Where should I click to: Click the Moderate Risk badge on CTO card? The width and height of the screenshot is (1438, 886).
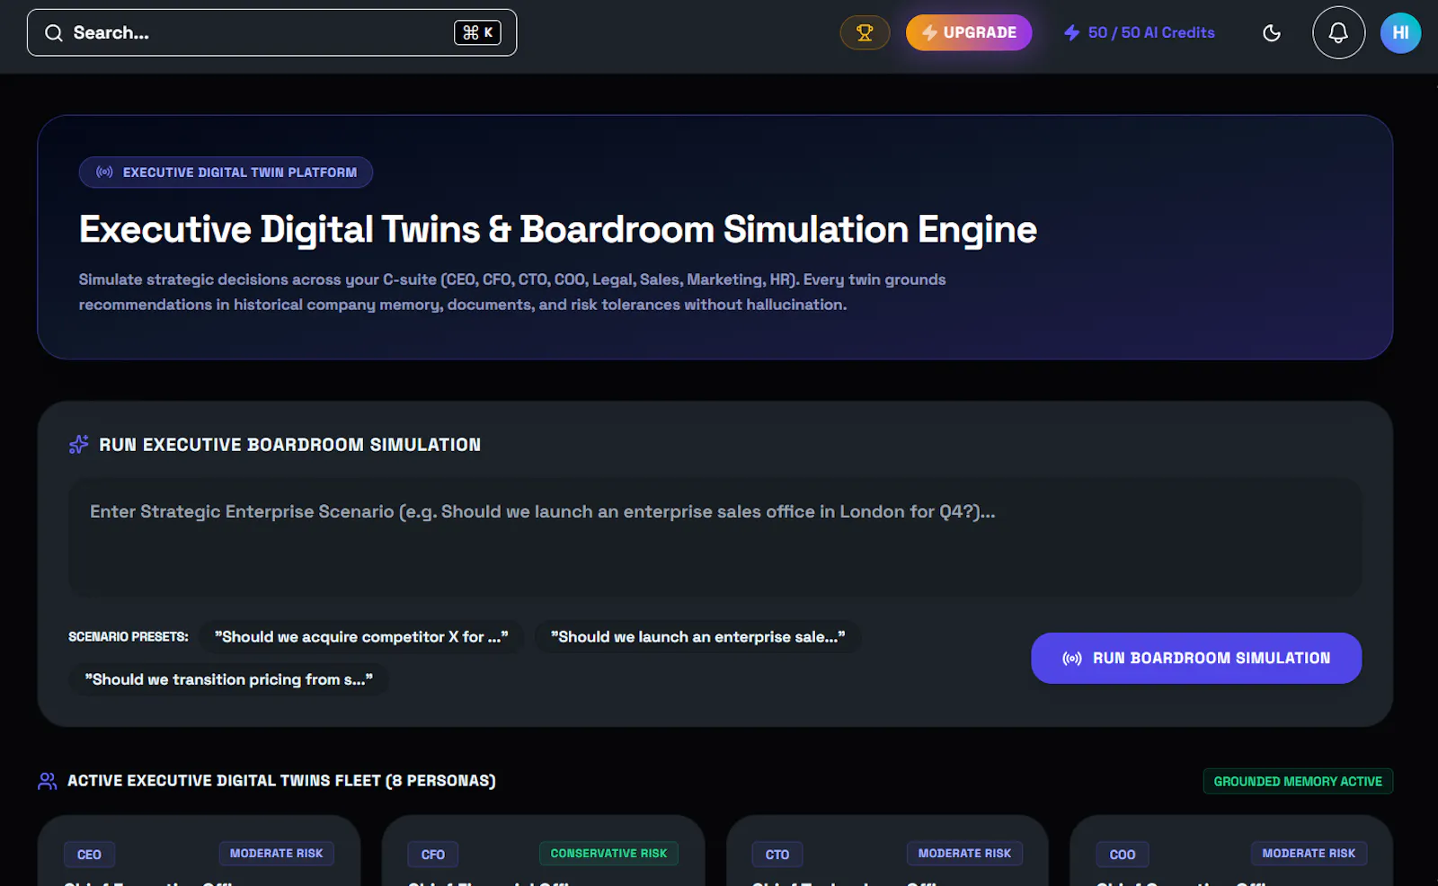(964, 854)
